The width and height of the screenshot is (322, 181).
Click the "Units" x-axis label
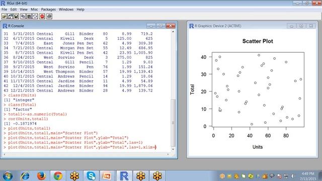(258, 147)
